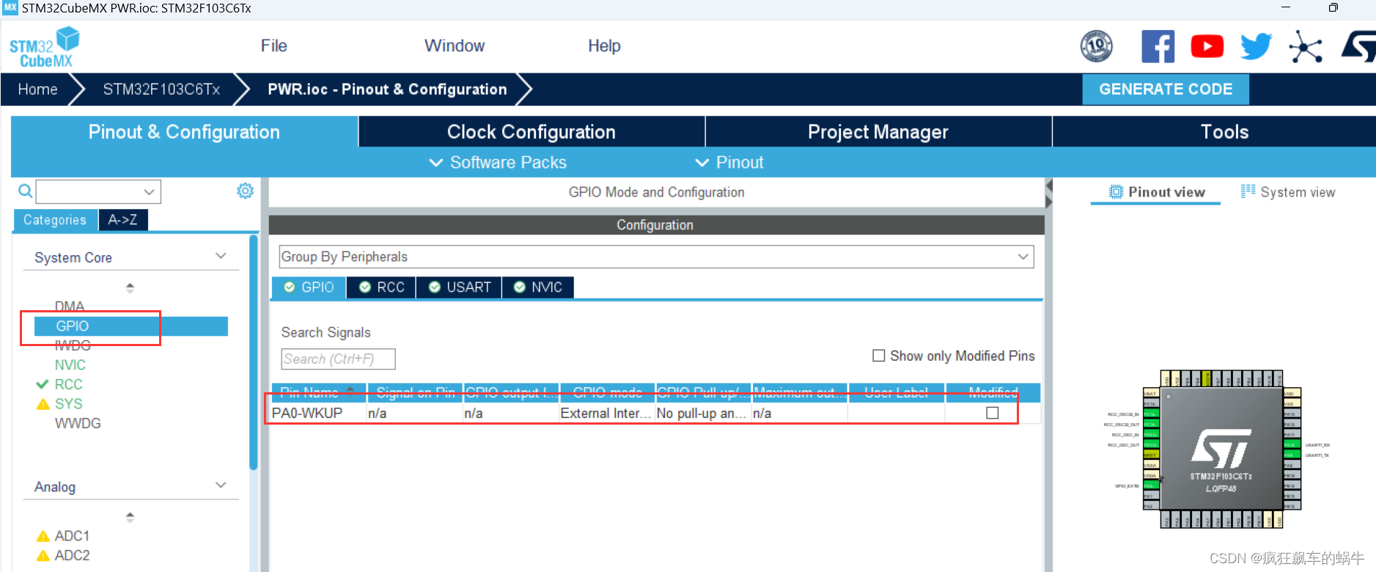Click the sort handle under System Core
The height and width of the screenshot is (572, 1376).
click(x=130, y=287)
